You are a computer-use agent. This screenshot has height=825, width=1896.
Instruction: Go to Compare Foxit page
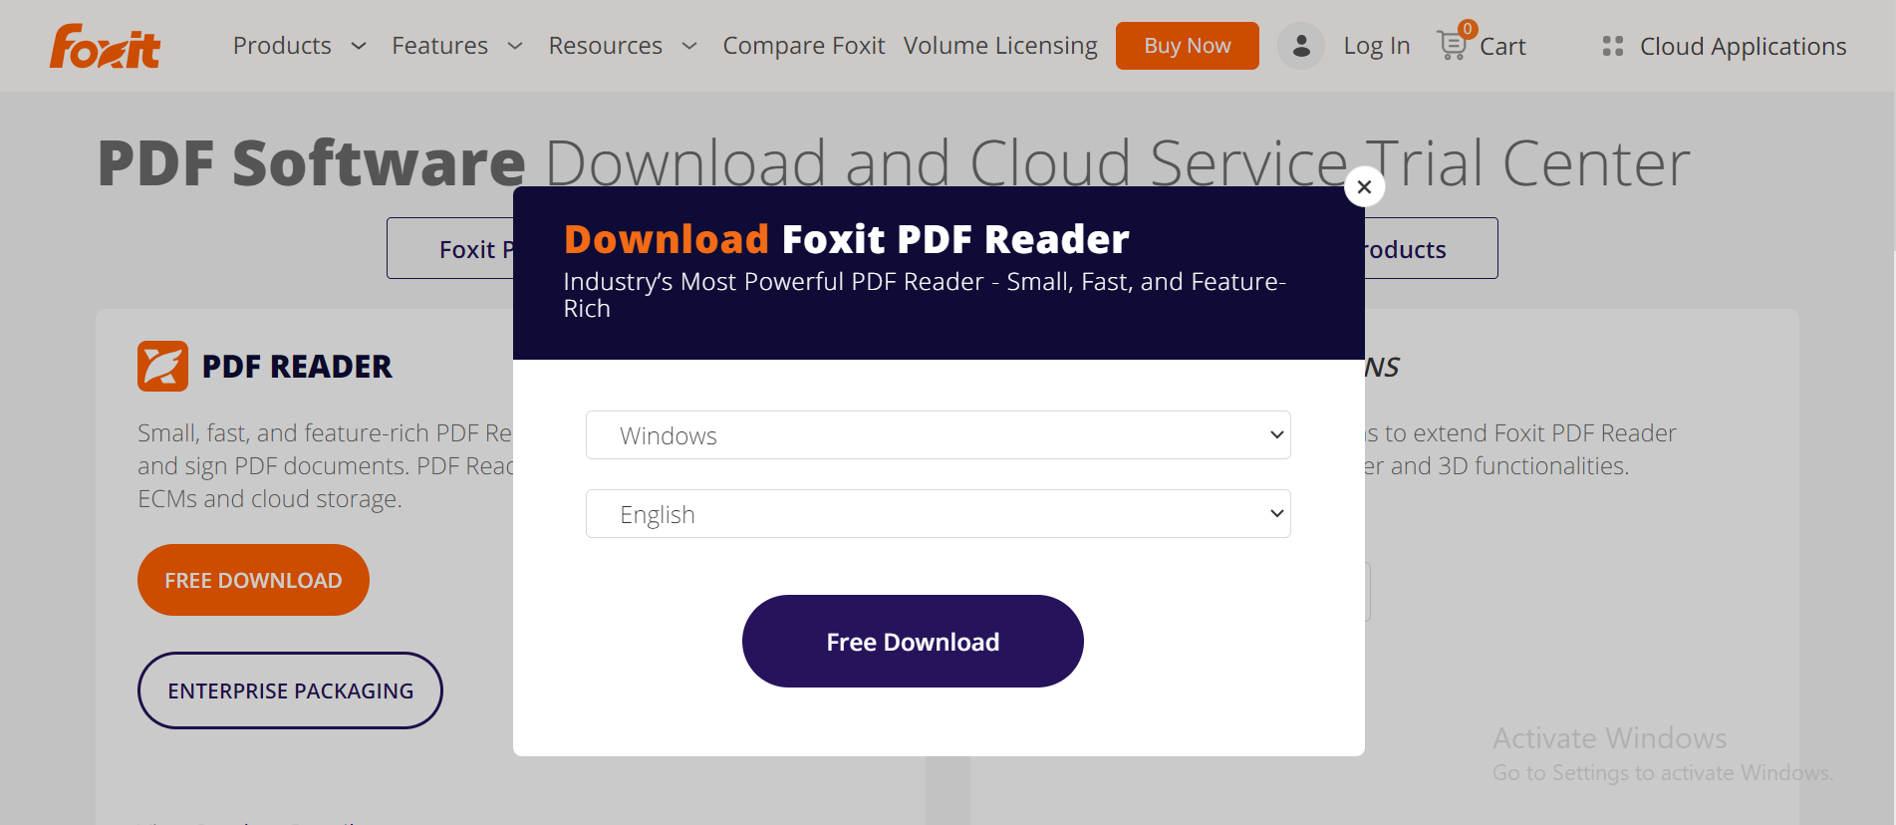click(x=803, y=46)
